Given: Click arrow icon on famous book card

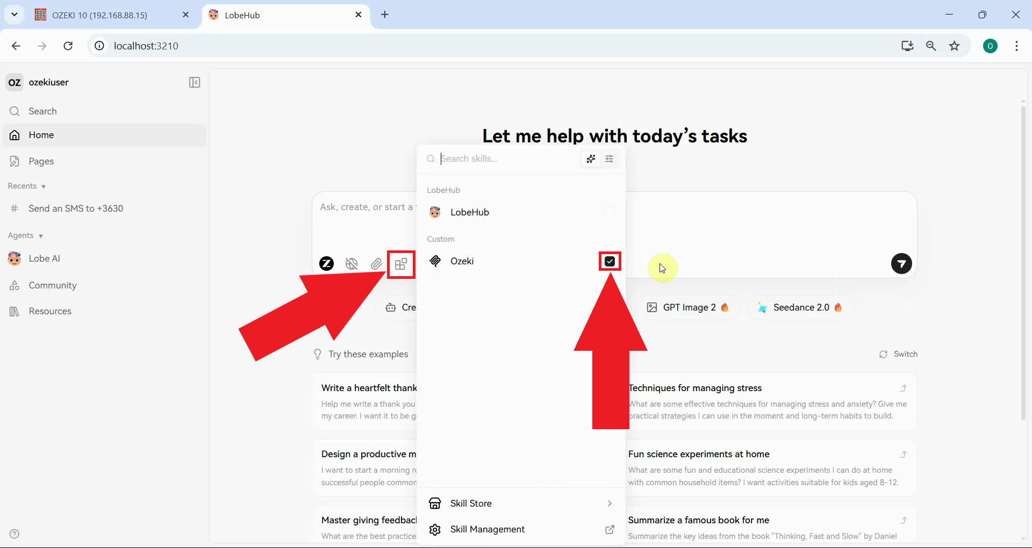Looking at the screenshot, I should [904, 520].
